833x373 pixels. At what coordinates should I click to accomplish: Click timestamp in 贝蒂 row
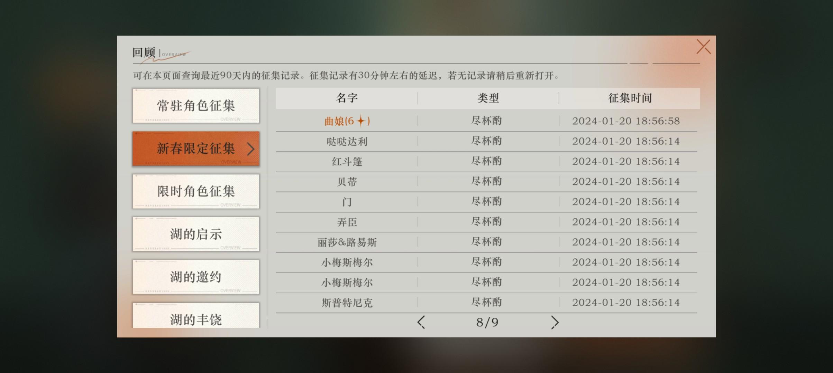(626, 182)
